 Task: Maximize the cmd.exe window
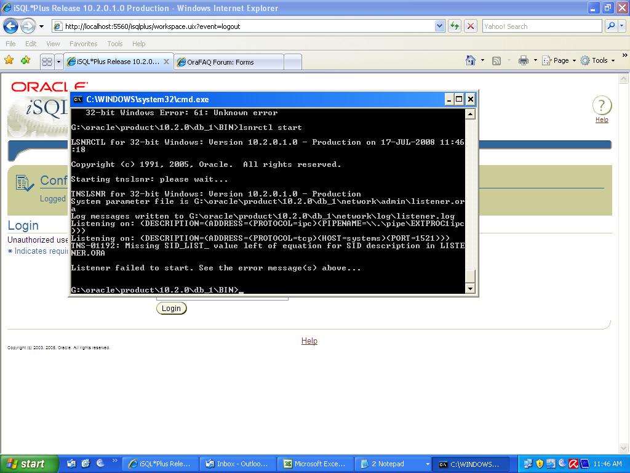[459, 99]
